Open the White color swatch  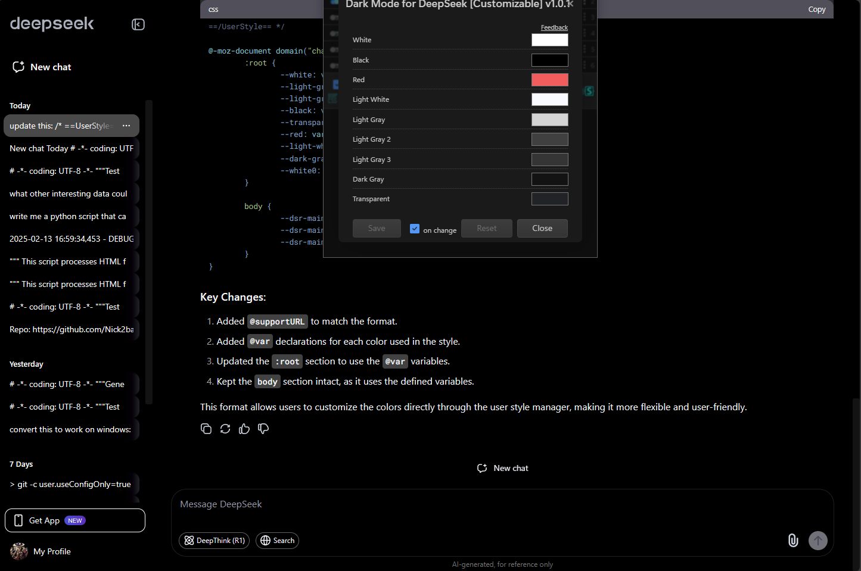click(x=549, y=40)
